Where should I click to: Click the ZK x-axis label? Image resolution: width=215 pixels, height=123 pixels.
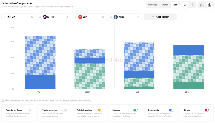39,92
